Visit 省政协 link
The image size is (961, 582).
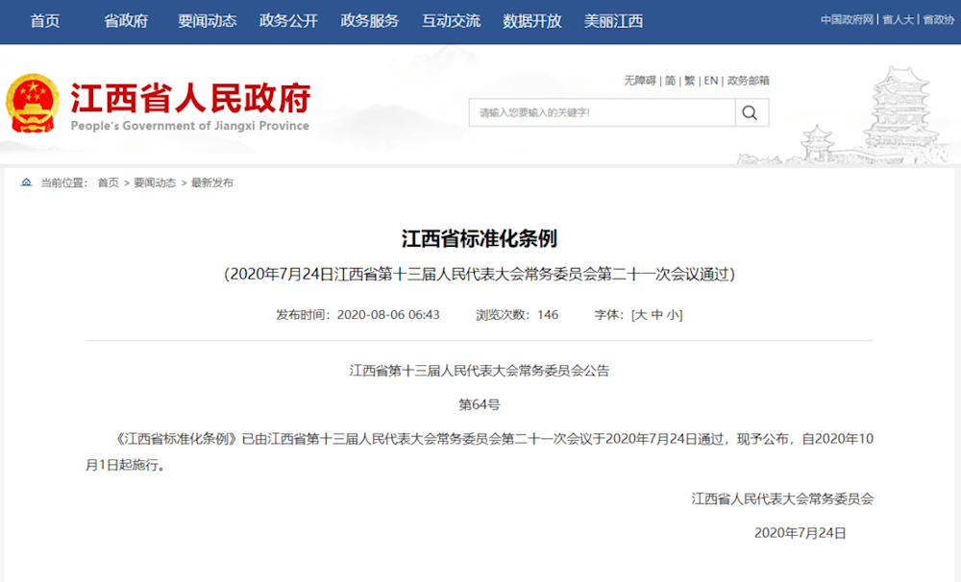[938, 19]
